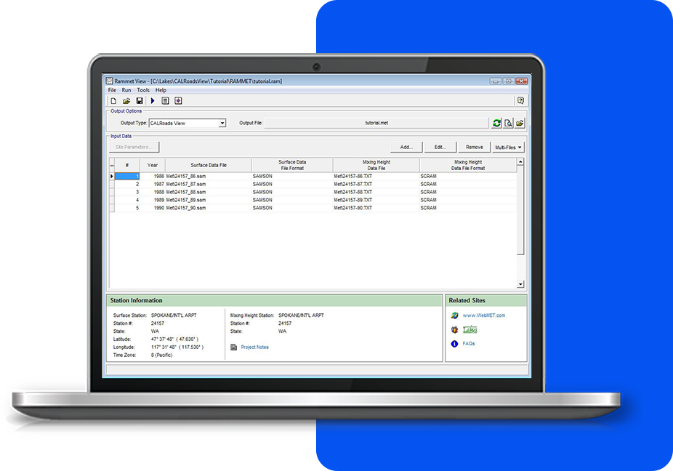Click the row selector arrow for row 1
This screenshot has width=673, height=471.
(x=112, y=177)
